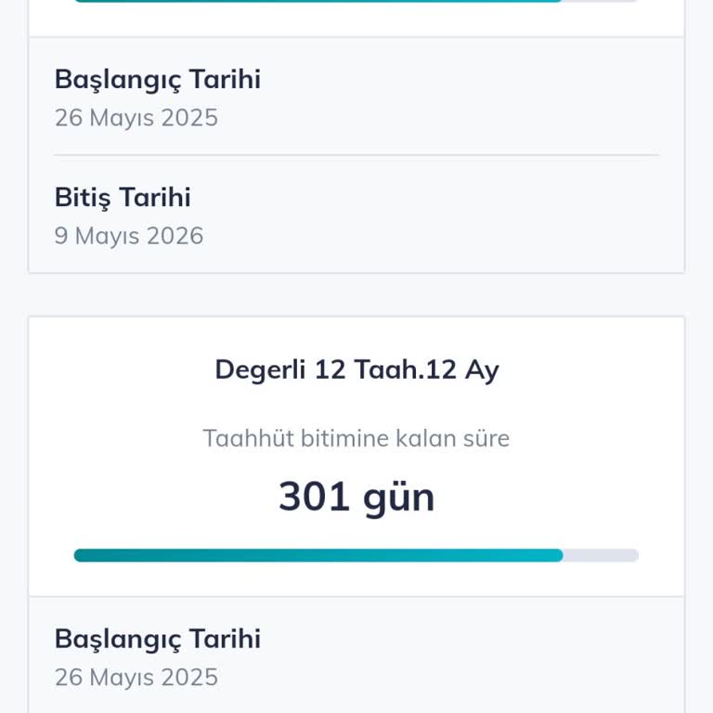Select the 9 Mayıs 2026 end date
This screenshot has height=713, width=713.
[129, 236]
